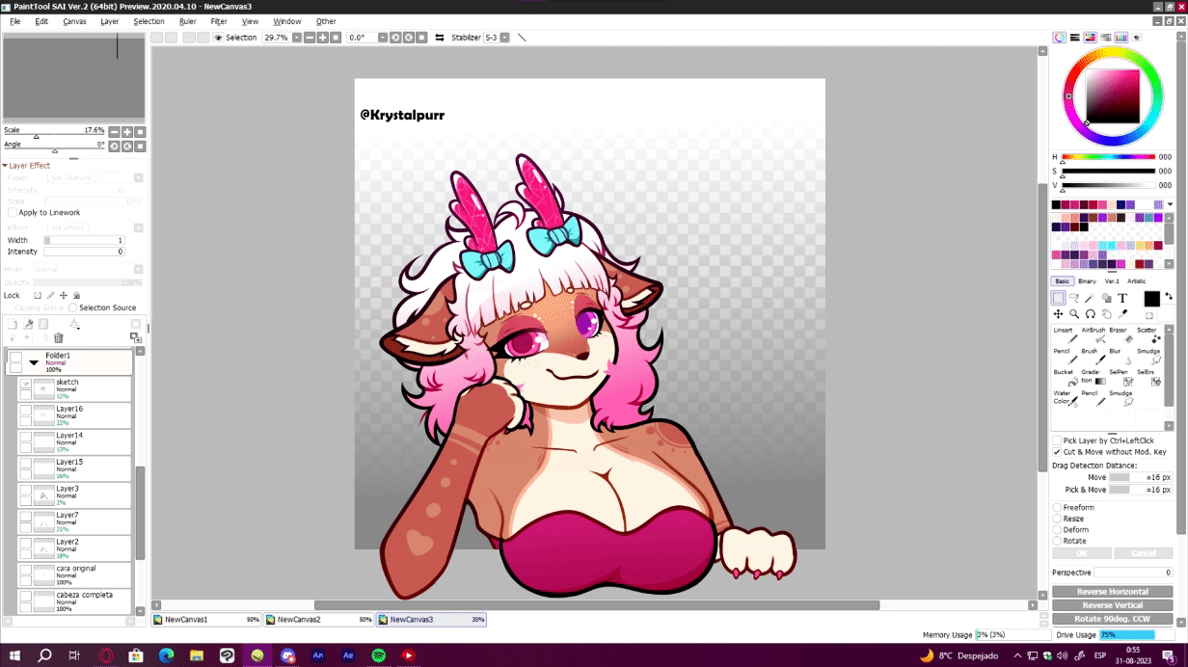Screen dimensions: 1188x667
Task: Select the Magic Wand tool
Action: click(x=1090, y=299)
